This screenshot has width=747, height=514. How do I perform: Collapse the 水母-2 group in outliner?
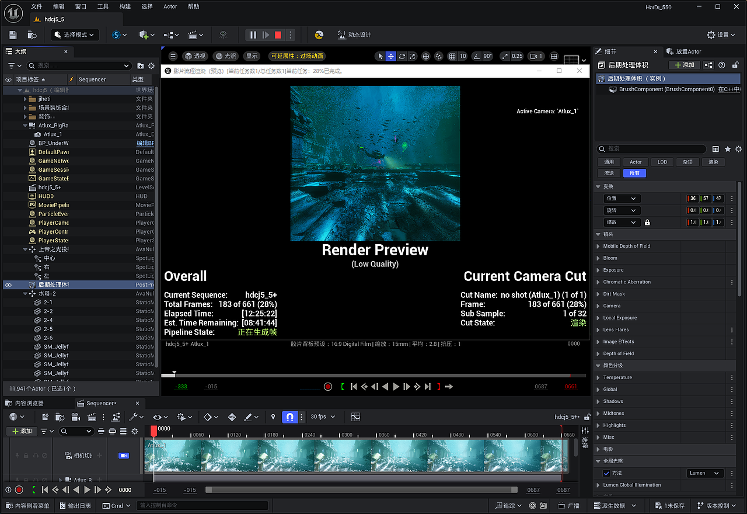(x=26, y=294)
